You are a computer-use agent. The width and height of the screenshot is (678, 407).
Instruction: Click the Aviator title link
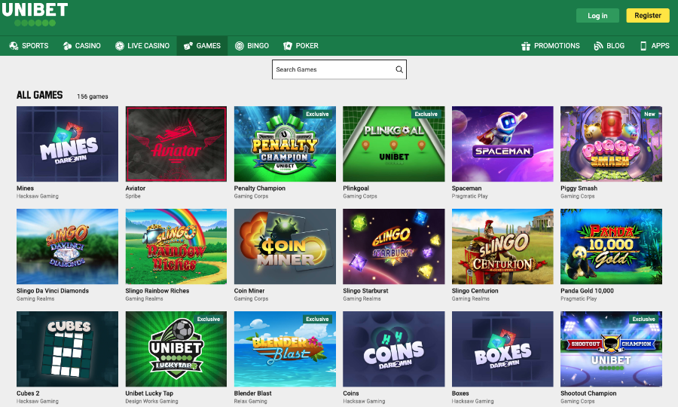[x=136, y=188]
